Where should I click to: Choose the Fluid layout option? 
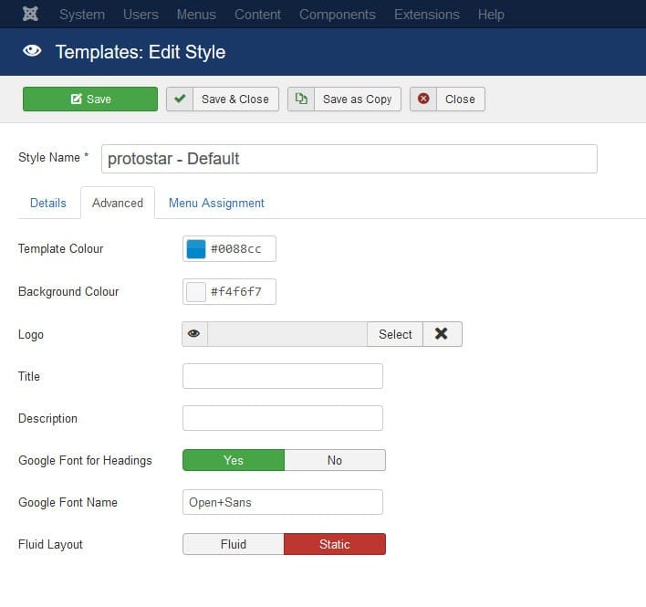click(234, 544)
